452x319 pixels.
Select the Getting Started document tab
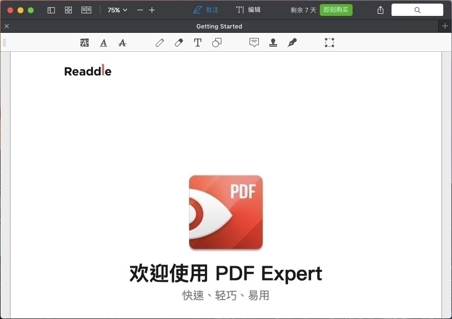pyautogui.click(x=219, y=26)
